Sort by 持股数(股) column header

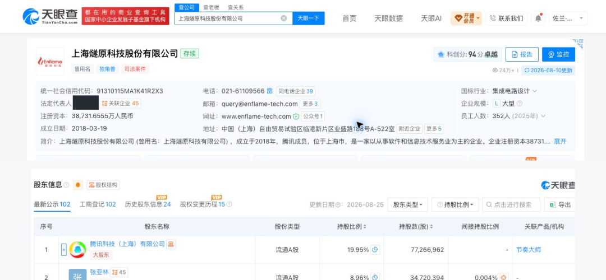click(416, 226)
